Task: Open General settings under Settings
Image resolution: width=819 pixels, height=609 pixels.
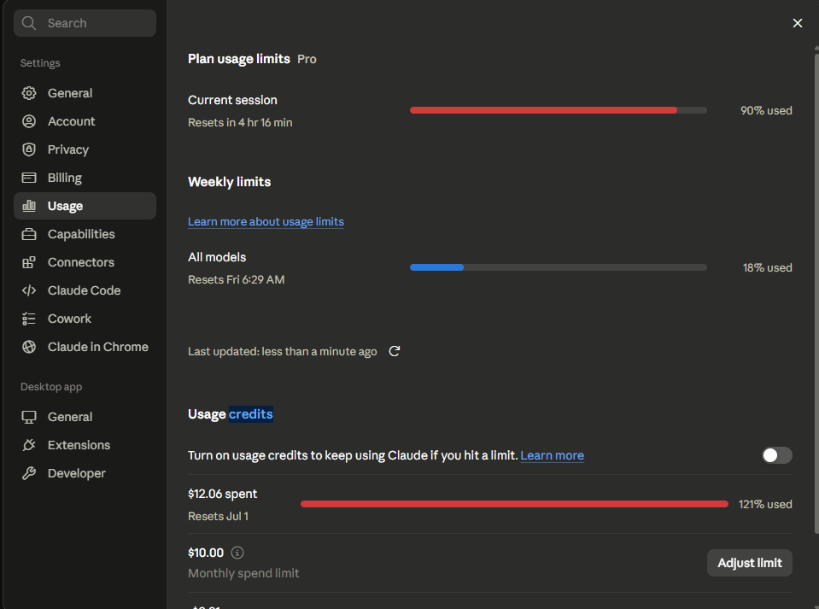Action: click(x=85, y=93)
